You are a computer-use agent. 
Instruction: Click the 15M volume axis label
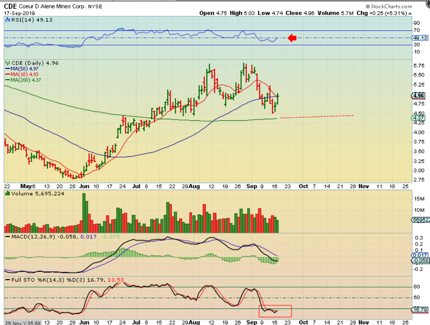419,199
